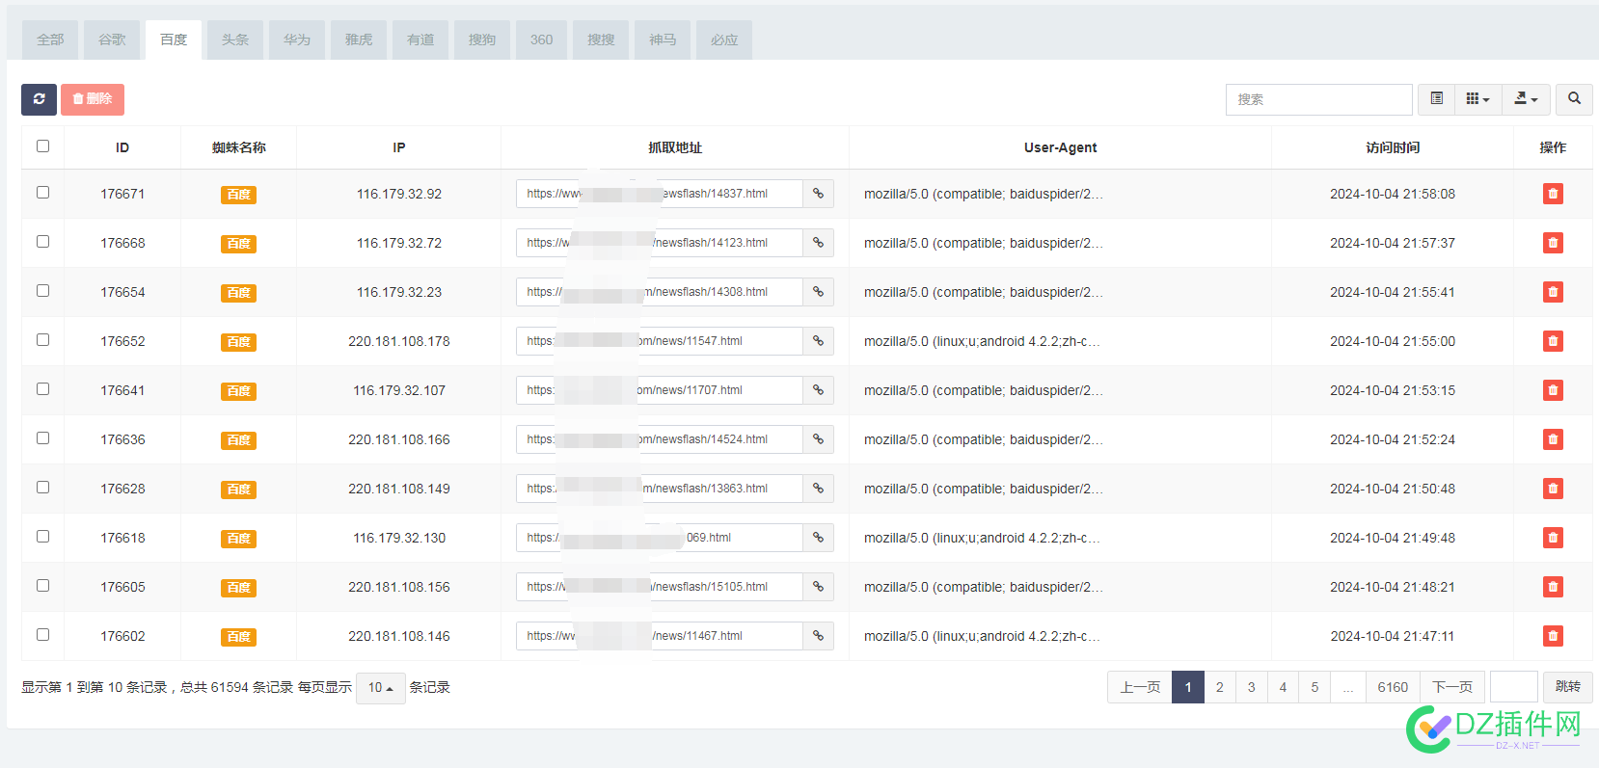Delete row 176654 with trash icon
Screen dimensions: 1599x768
pos(1553,292)
